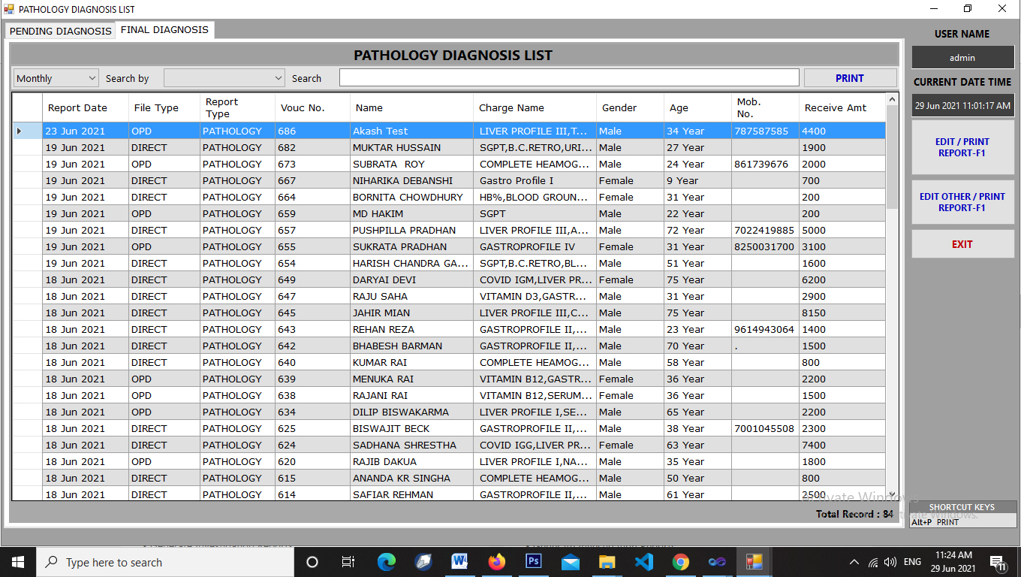Viewport: 1021px width, 577px height.
Task: Open Visual Studio infinity icon in taskbar
Action: click(x=717, y=562)
